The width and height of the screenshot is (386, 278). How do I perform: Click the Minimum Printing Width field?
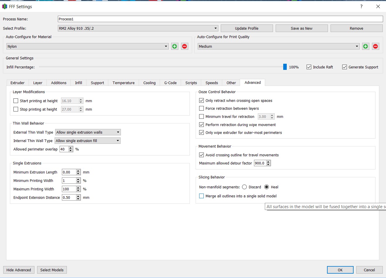pos(69,180)
